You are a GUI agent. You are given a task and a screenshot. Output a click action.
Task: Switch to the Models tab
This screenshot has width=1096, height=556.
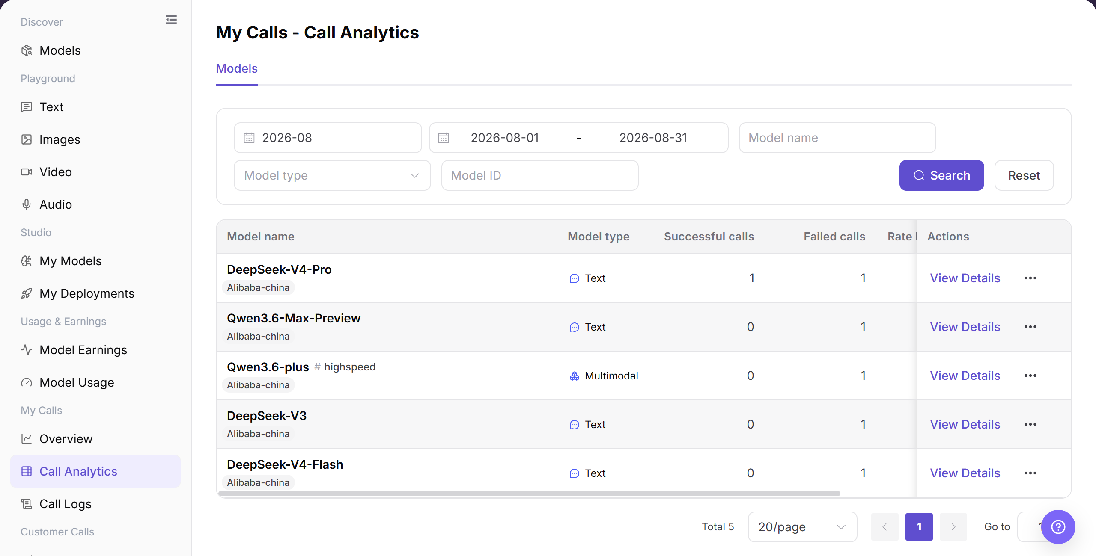point(237,68)
